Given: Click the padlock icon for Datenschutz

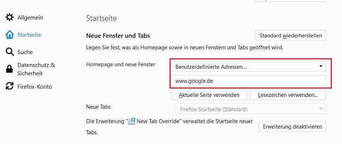Looking at the screenshot, I should [x=10, y=69].
